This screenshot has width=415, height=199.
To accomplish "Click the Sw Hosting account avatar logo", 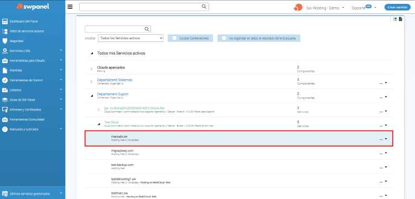I will (298, 7).
